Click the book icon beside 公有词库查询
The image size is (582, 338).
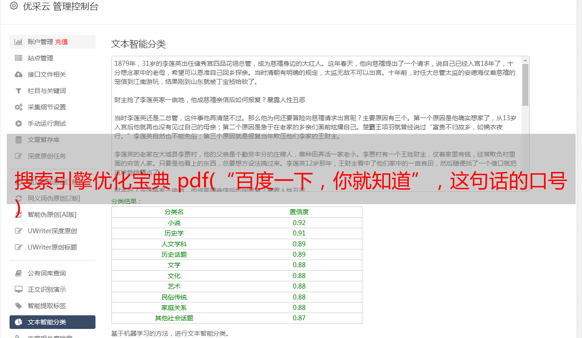(x=19, y=273)
